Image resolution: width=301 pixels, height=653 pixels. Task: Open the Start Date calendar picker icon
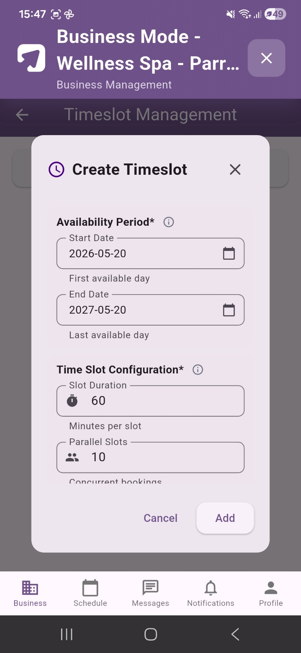pos(229,254)
